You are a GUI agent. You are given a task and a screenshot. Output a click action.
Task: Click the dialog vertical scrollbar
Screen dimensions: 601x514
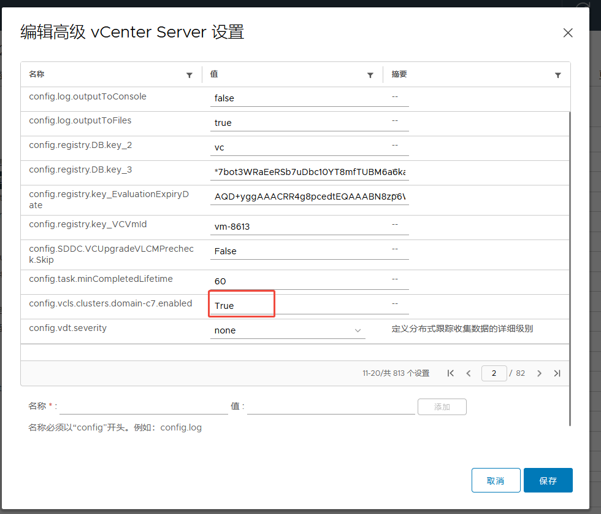point(570,269)
